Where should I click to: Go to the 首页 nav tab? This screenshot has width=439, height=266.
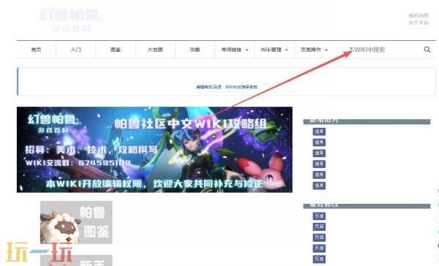coord(36,50)
